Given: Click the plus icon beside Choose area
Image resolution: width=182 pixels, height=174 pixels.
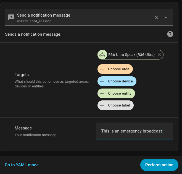Looking at the screenshot, I should pos(102,69).
